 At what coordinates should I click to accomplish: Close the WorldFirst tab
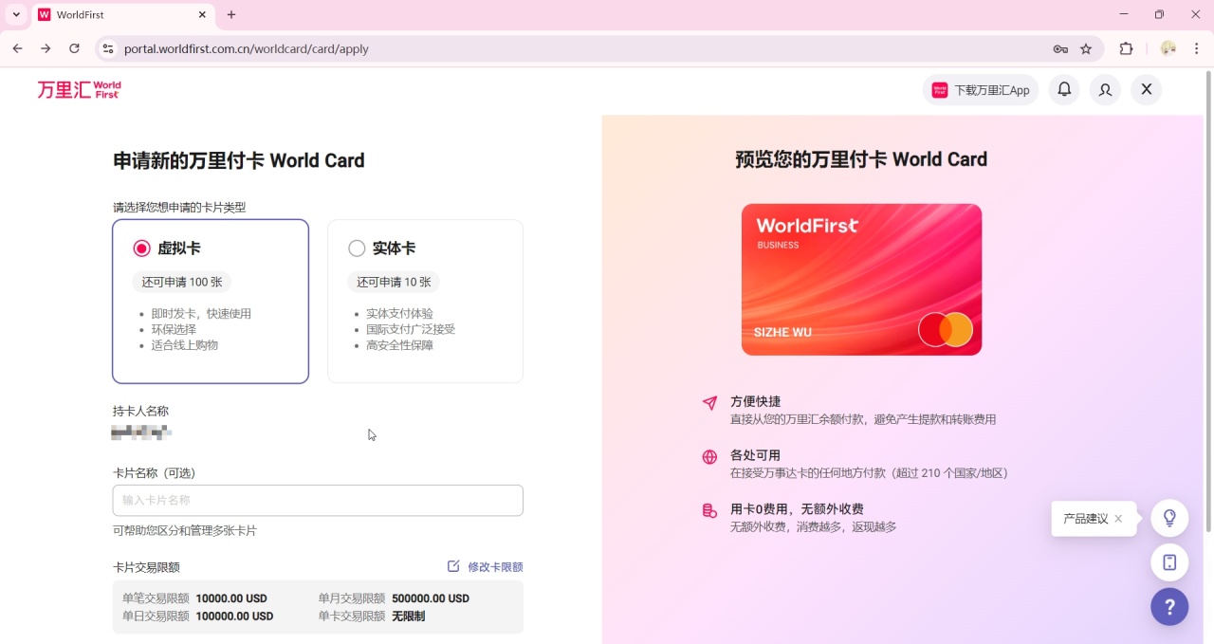tap(202, 15)
